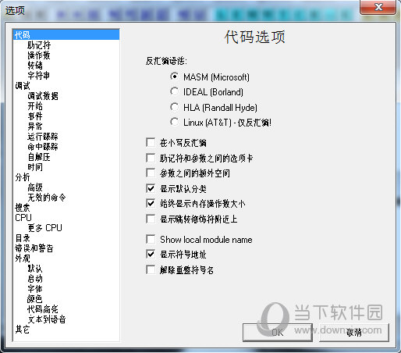401x353 pixels.
Task: Select 其它 category in tree
Action: point(23,330)
